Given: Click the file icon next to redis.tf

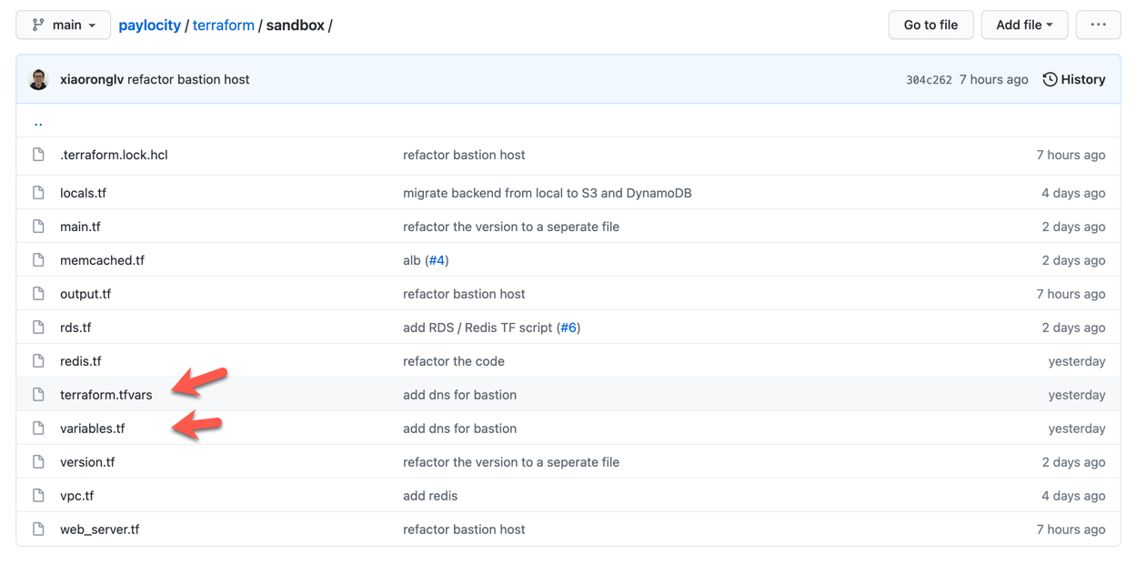Looking at the screenshot, I should coord(38,360).
